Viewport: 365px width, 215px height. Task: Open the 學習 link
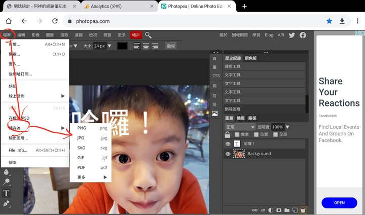(x=257, y=35)
